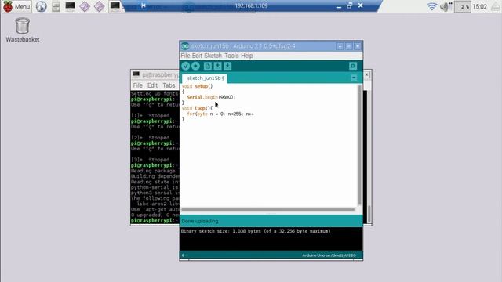Open the Tools menu
502x282 pixels.
coord(231,56)
